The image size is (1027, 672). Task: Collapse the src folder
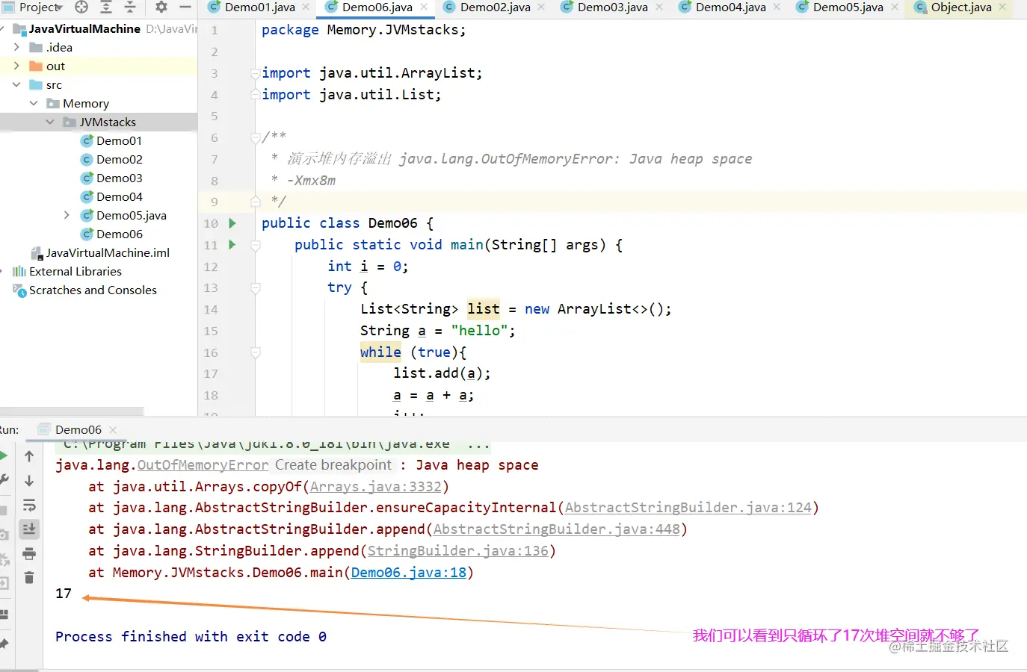tap(16, 84)
